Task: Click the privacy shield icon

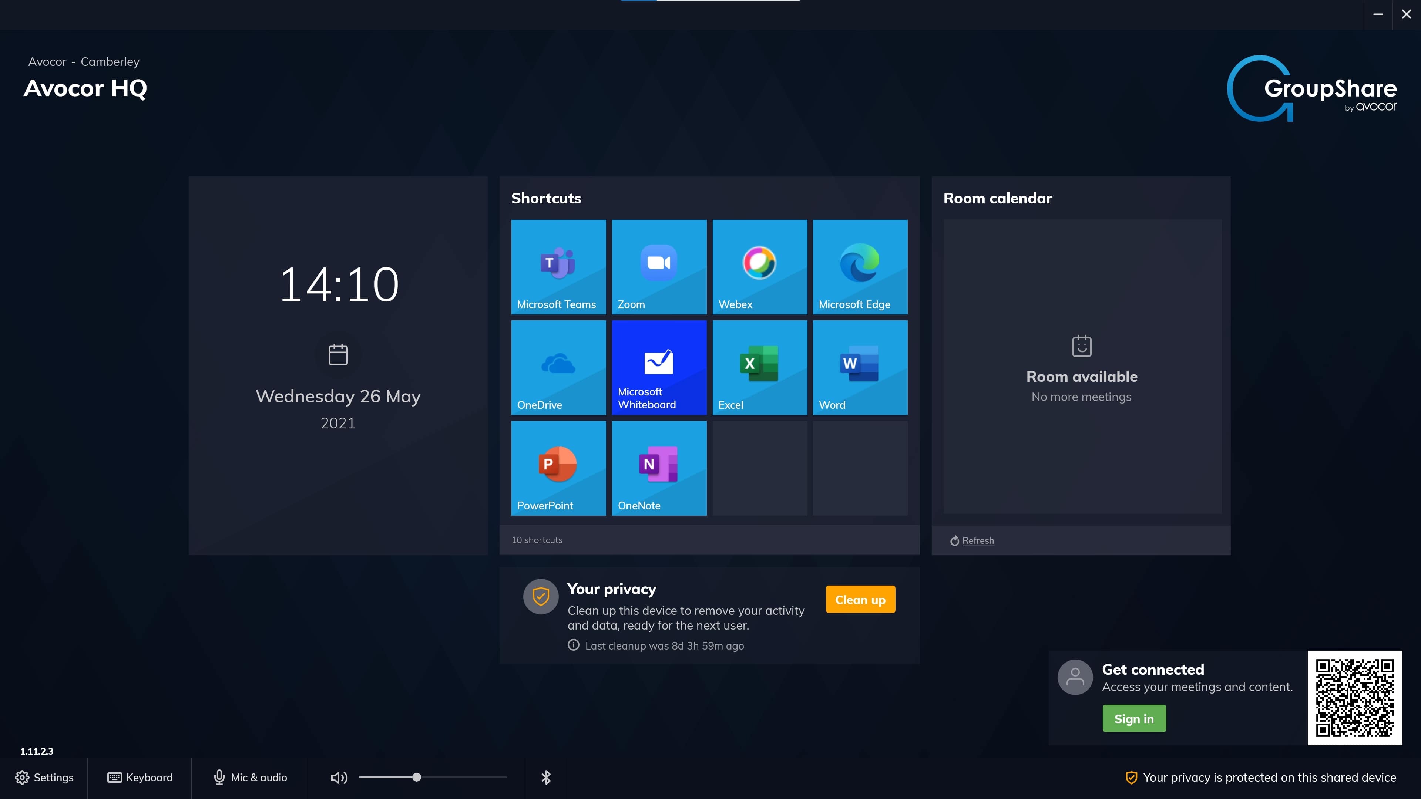Action: click(541, 596)
